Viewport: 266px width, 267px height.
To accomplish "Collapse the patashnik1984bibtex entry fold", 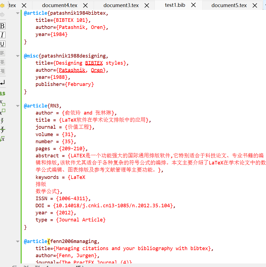I will pos(18,13).
